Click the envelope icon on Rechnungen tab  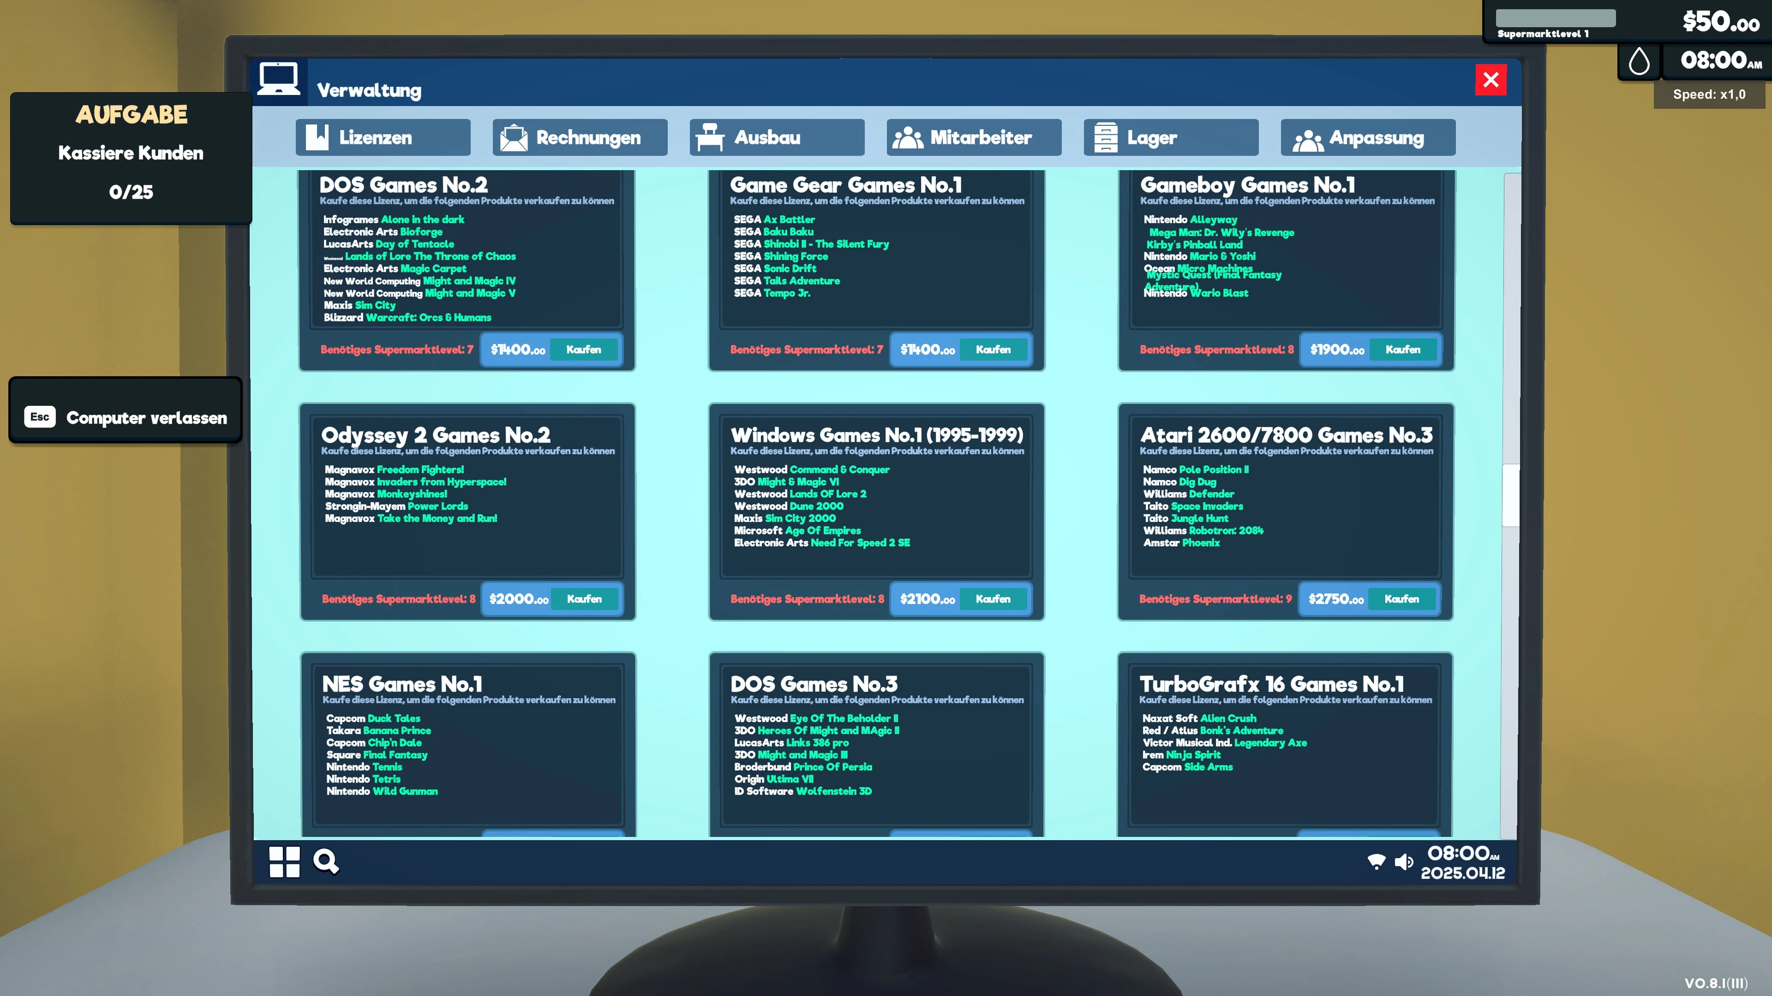point(514,137)
